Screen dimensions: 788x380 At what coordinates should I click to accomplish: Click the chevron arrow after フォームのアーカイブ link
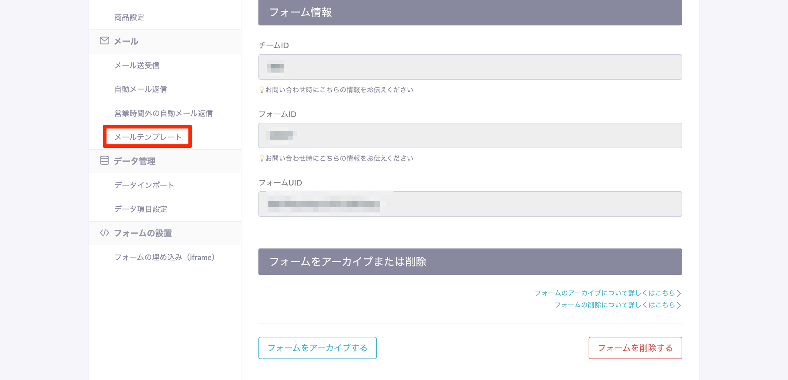point(679,293)
